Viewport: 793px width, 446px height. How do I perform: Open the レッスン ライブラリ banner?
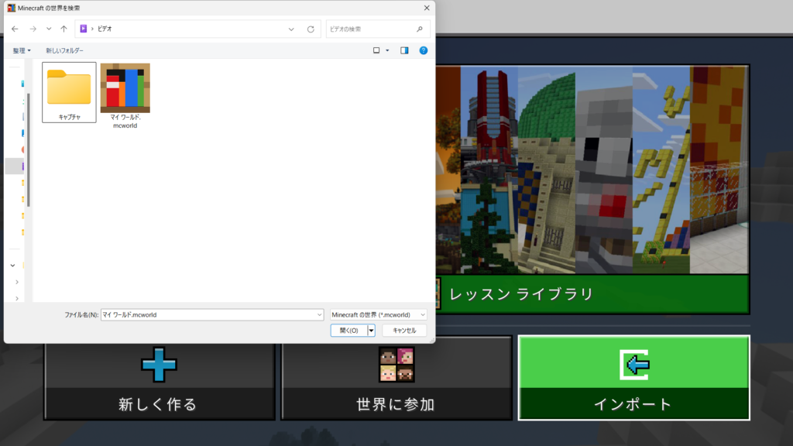click(592, 294)
